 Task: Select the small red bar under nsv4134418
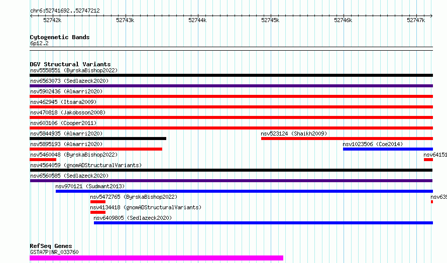coord(98,212)
